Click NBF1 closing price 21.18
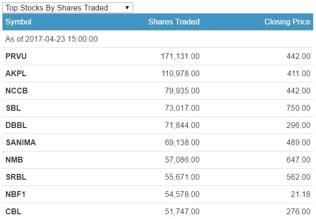The height and width of the screenshot is (219, 316). point(301,194)
